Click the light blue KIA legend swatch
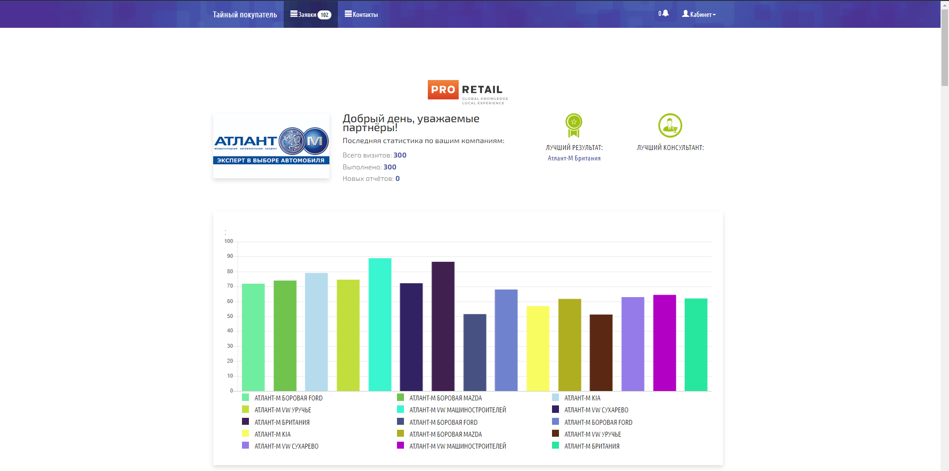 pos(555,397)
